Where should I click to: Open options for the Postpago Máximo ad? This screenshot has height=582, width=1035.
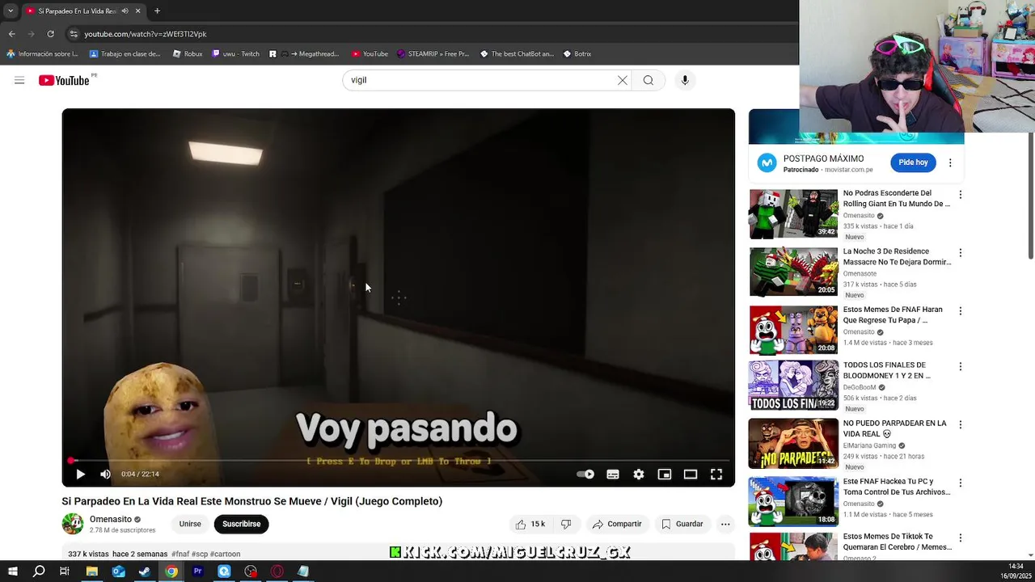950,162
